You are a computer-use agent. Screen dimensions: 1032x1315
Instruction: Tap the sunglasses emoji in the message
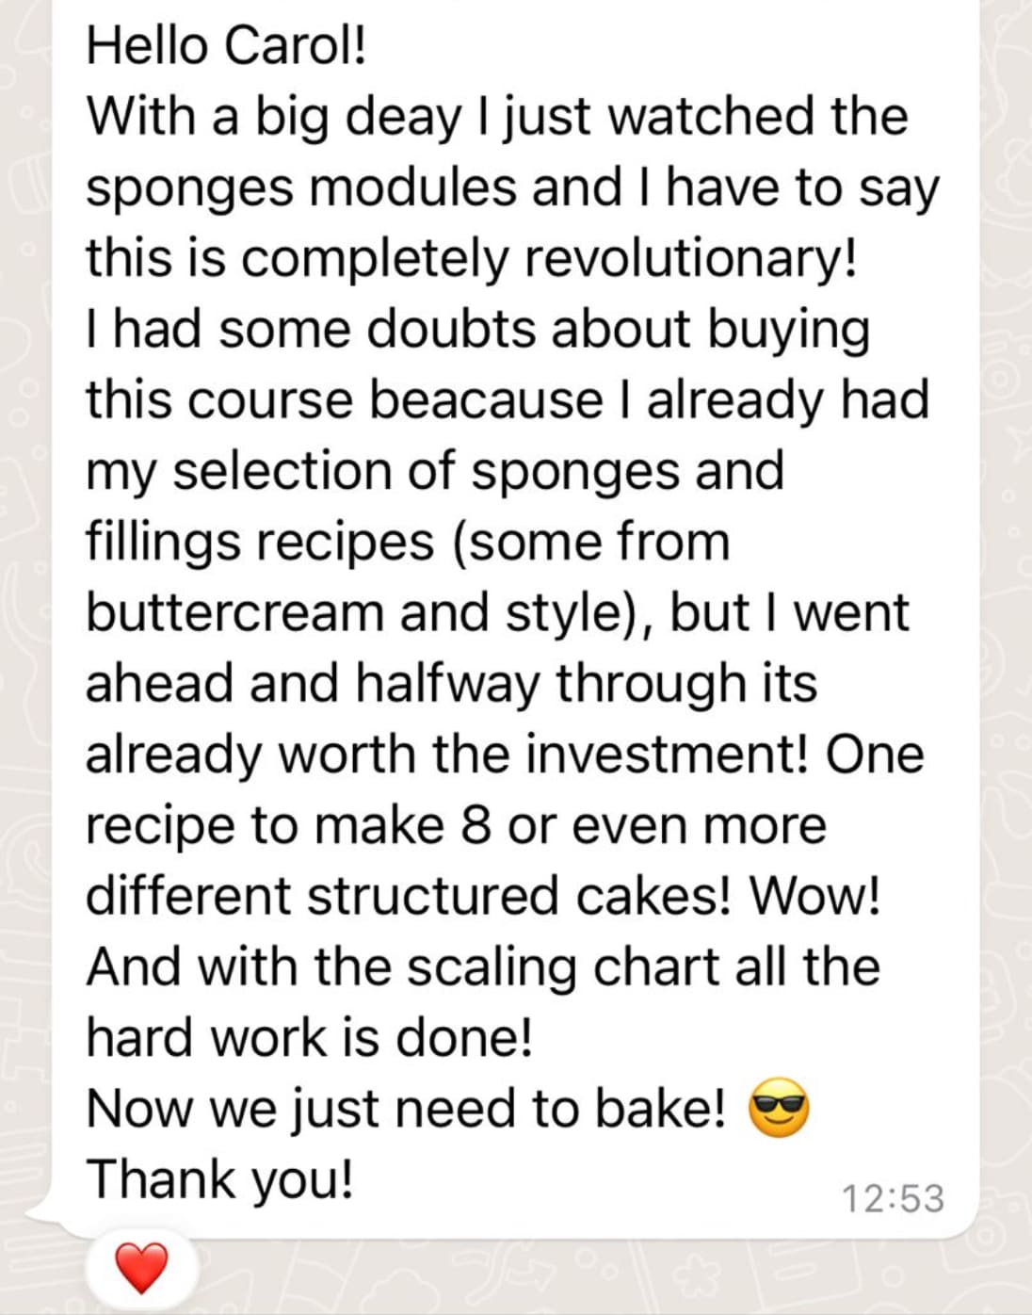(779, 1109)
